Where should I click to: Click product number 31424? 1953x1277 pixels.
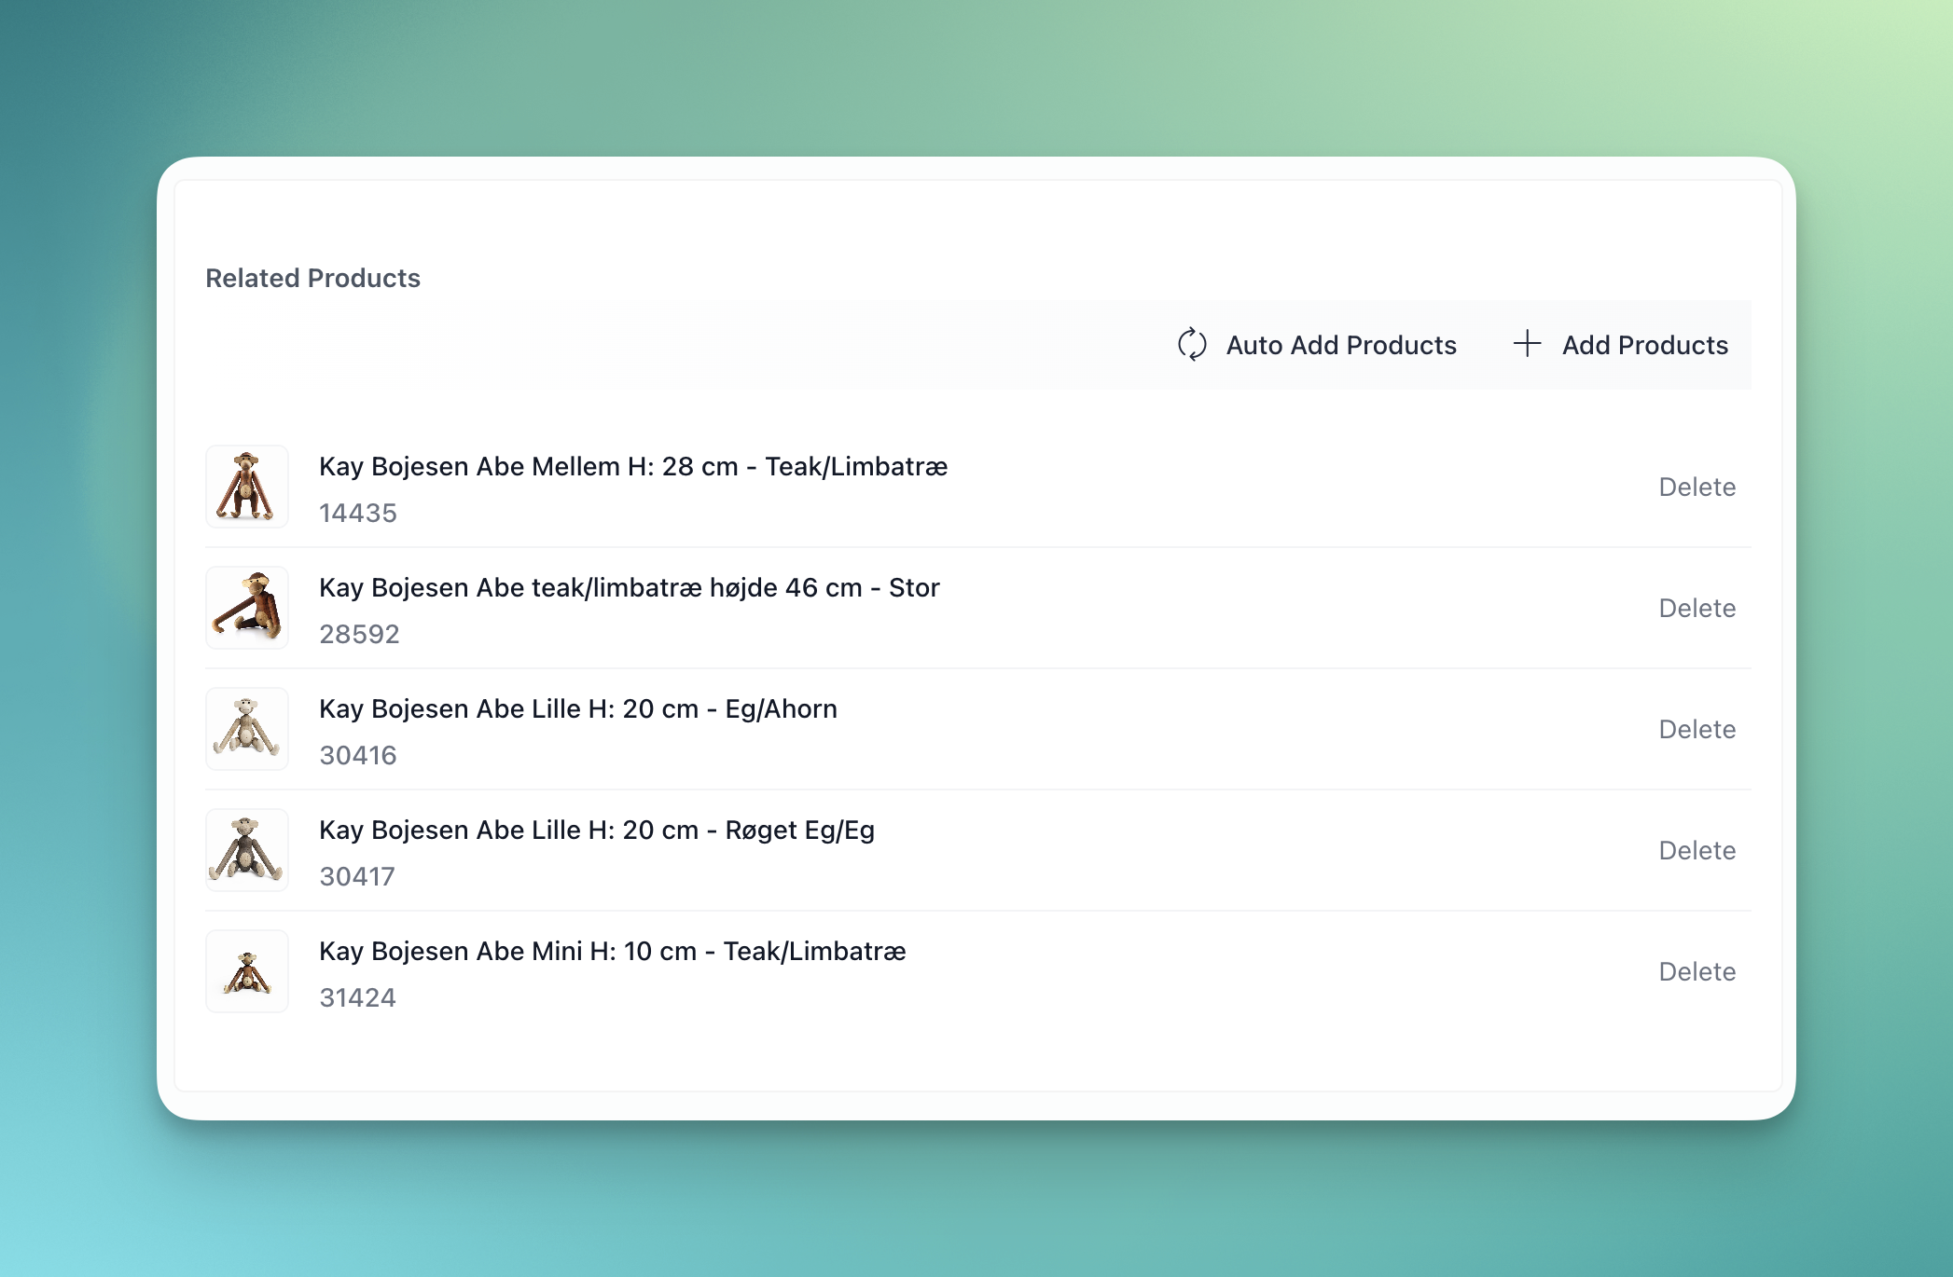[x=358, y=997]
